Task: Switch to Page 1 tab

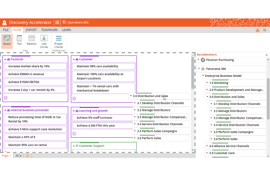Action: (6, 156)
